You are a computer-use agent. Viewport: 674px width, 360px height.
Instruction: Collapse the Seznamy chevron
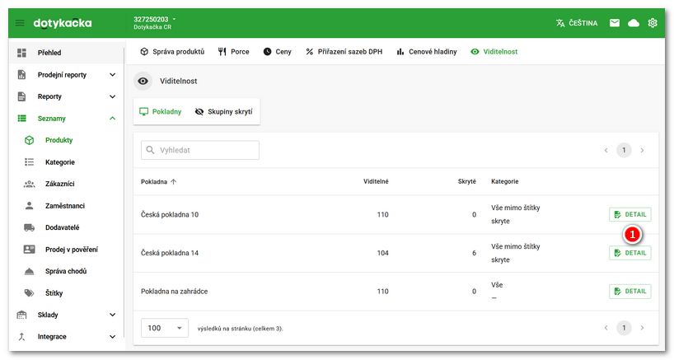[113, 118]
